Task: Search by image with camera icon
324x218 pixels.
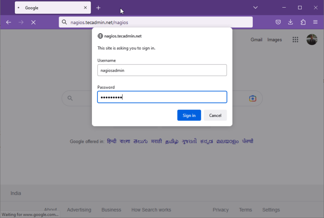Action: click(x=252, y=98)
